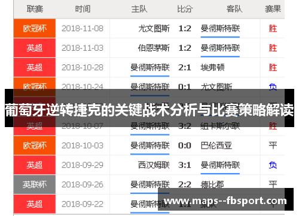
Task: Select the 欧冠杯 cell in the 2018-11-08 row
Action: coord(35,28)
